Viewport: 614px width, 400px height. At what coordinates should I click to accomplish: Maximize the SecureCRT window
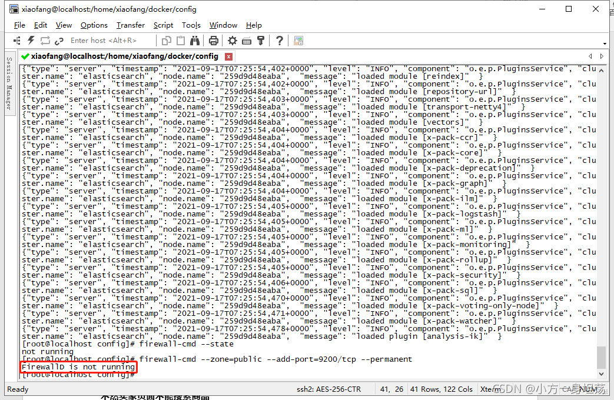point(569,9)
